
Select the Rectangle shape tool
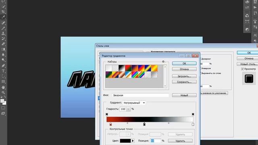click(x=3, y=82)
